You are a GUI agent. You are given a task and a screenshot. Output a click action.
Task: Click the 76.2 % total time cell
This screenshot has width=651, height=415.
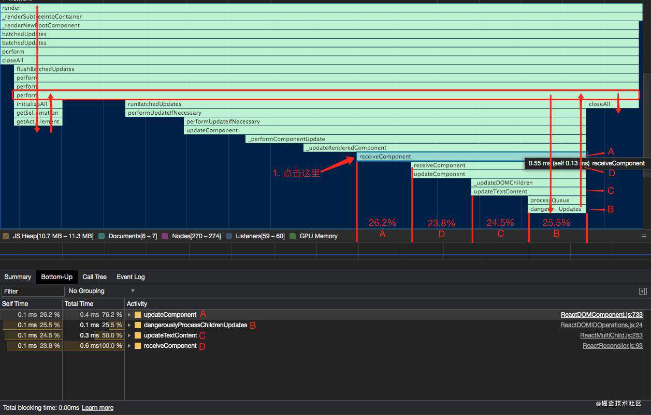(x=93, y=315)
